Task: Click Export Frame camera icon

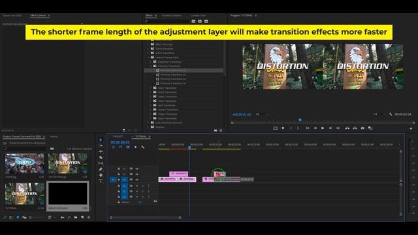Action: point(362,128)
